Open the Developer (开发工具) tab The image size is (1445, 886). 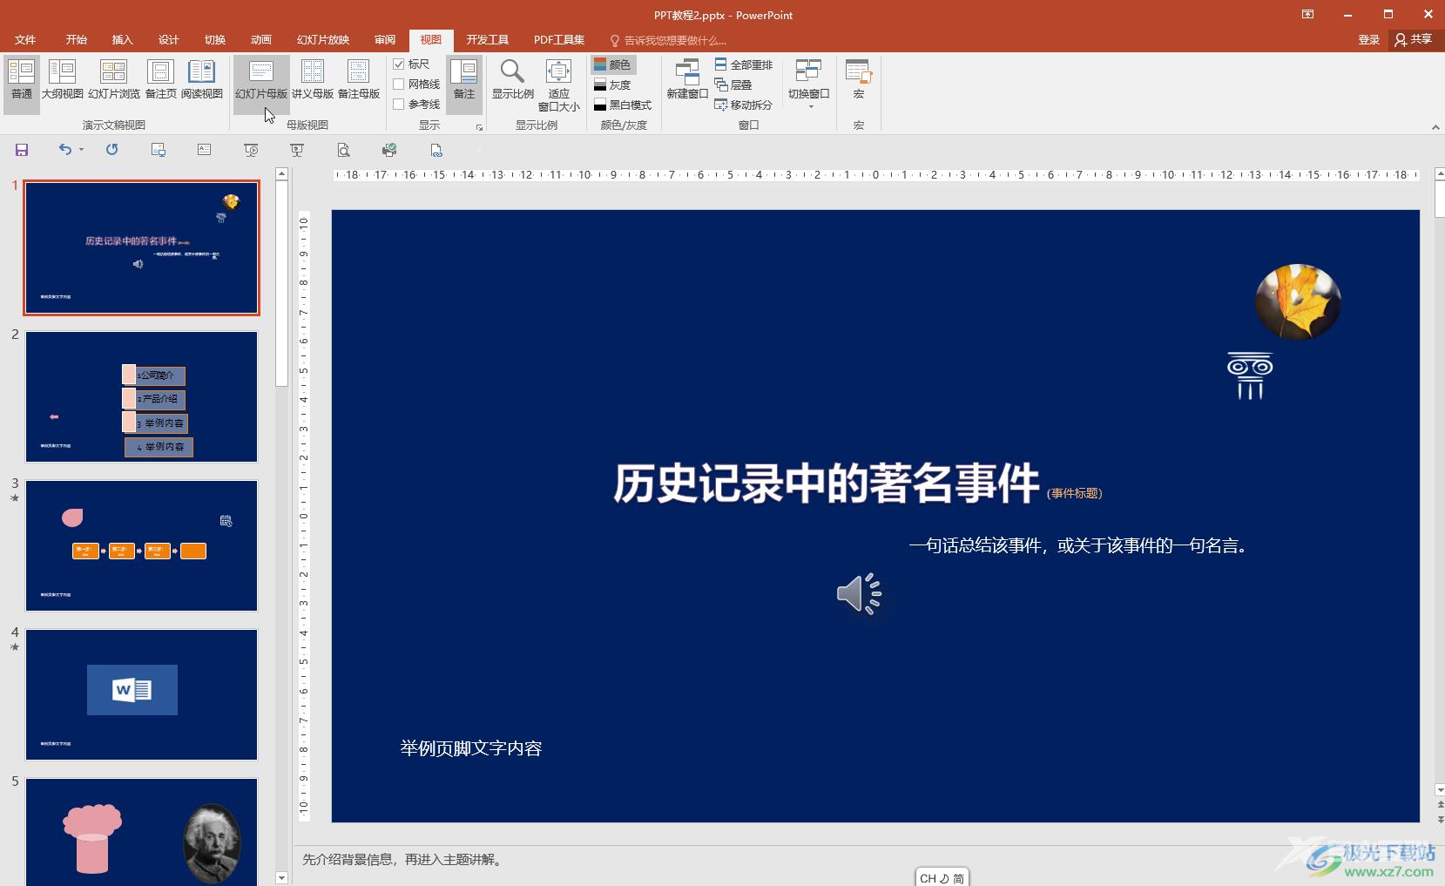(x=487, y=40)
